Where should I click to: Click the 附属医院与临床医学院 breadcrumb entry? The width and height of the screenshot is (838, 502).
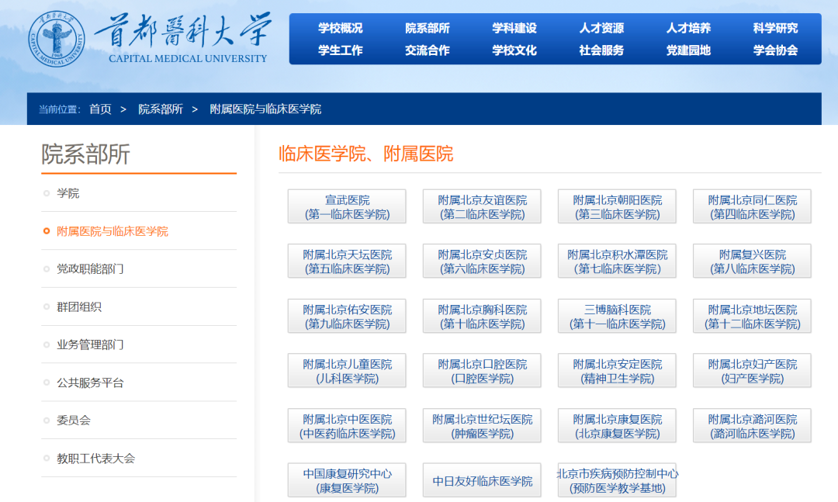pos(265,109)
